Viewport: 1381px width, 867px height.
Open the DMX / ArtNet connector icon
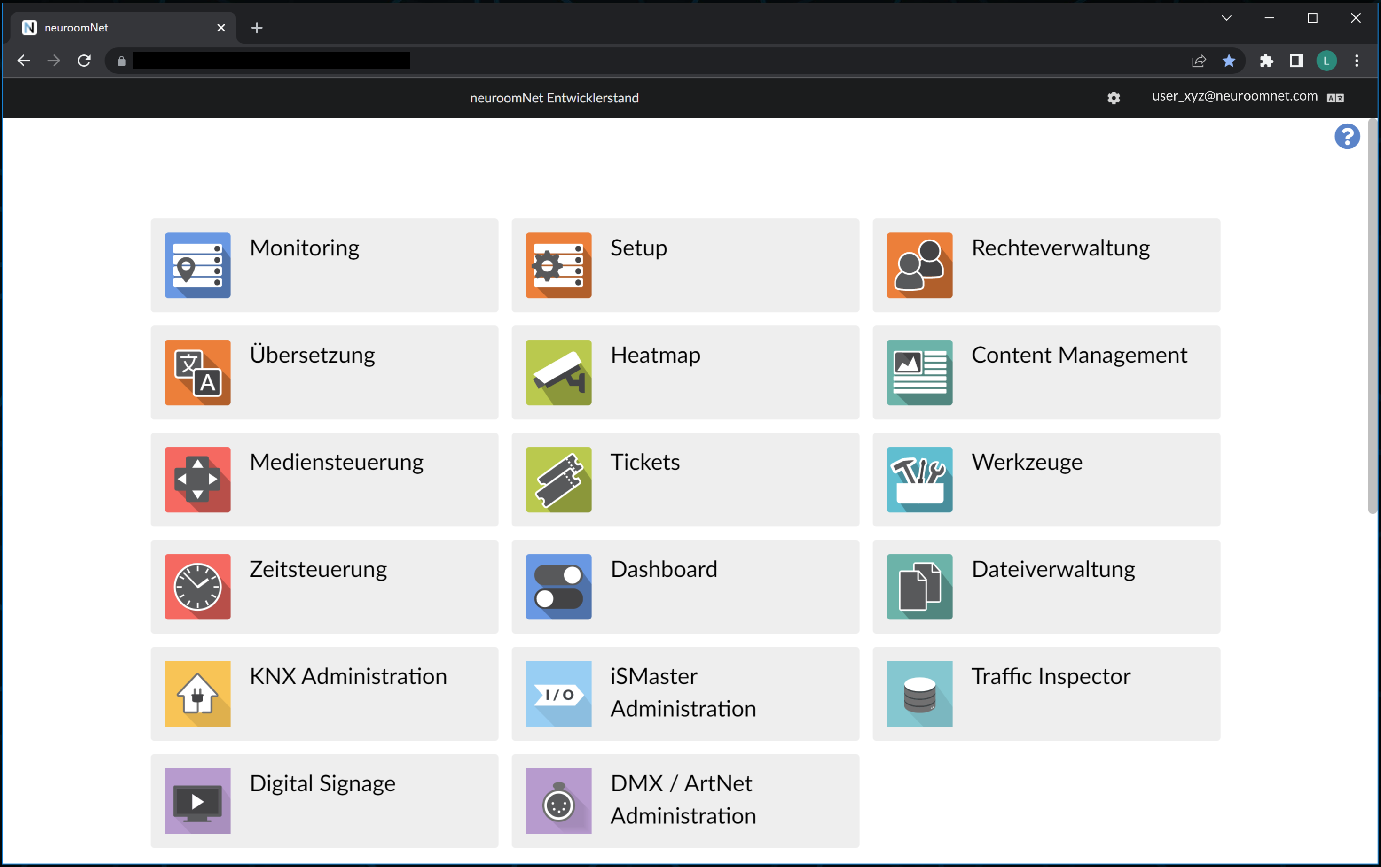[558, 801]
